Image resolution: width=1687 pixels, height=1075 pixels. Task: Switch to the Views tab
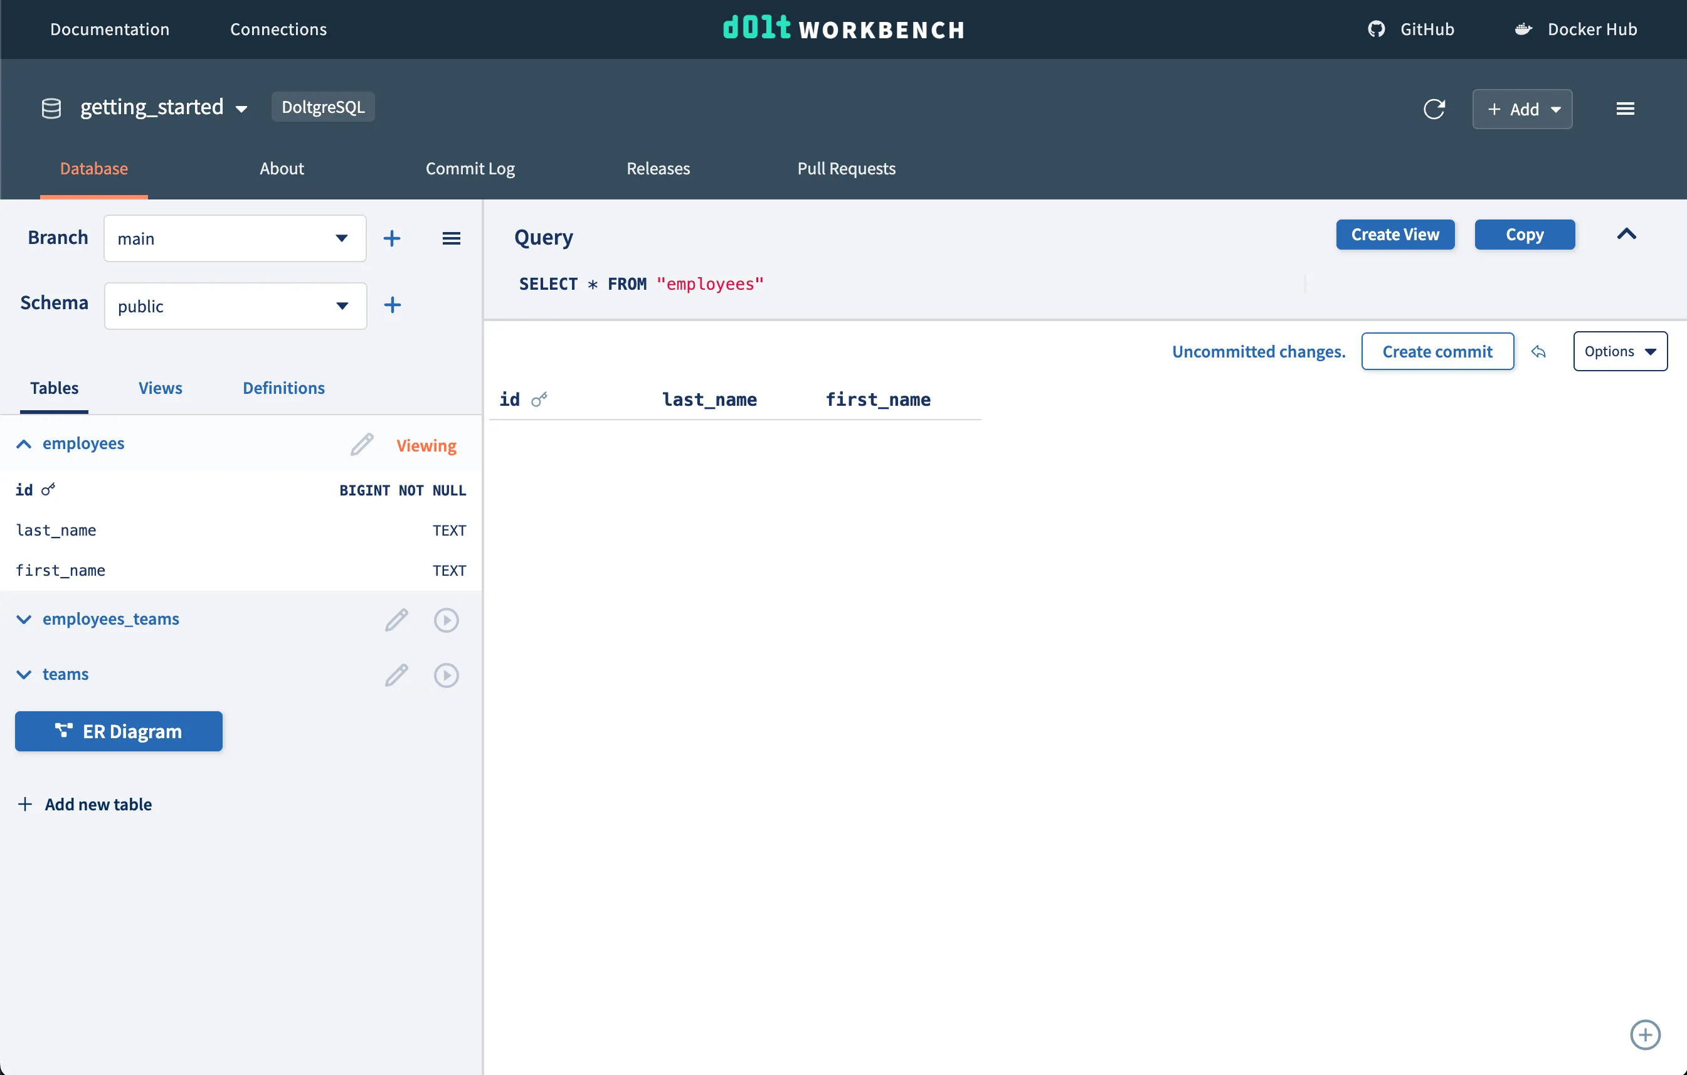(x=160, y=388)
